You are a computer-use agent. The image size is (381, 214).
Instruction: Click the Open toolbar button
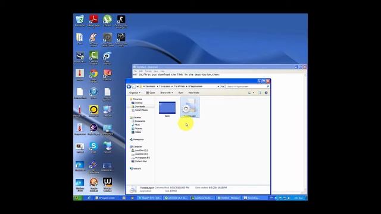click(151, 93)
